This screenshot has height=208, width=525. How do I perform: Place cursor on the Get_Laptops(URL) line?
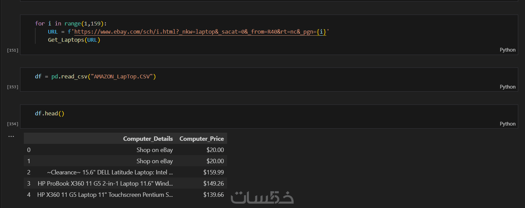point(74,40)
